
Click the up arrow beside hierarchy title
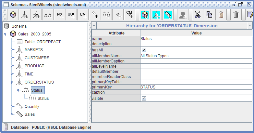(94, 25)
